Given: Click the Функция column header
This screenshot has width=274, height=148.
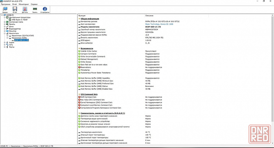Looking at the screenshot, I should (111, 16).
